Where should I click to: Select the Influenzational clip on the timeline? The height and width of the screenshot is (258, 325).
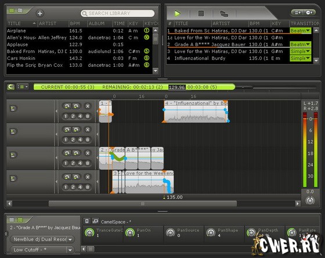pos(196,112)
